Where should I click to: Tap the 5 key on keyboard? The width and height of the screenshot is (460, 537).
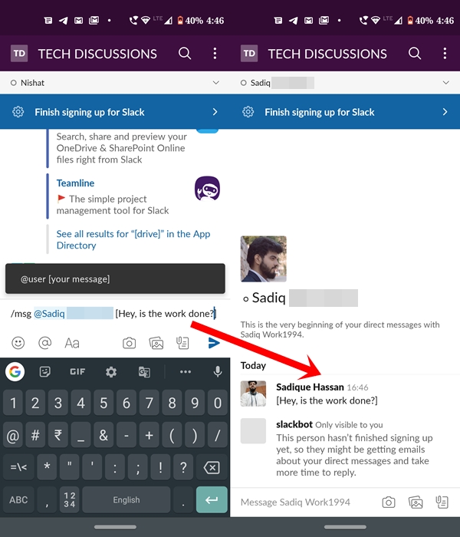click(x=103, y=403)
